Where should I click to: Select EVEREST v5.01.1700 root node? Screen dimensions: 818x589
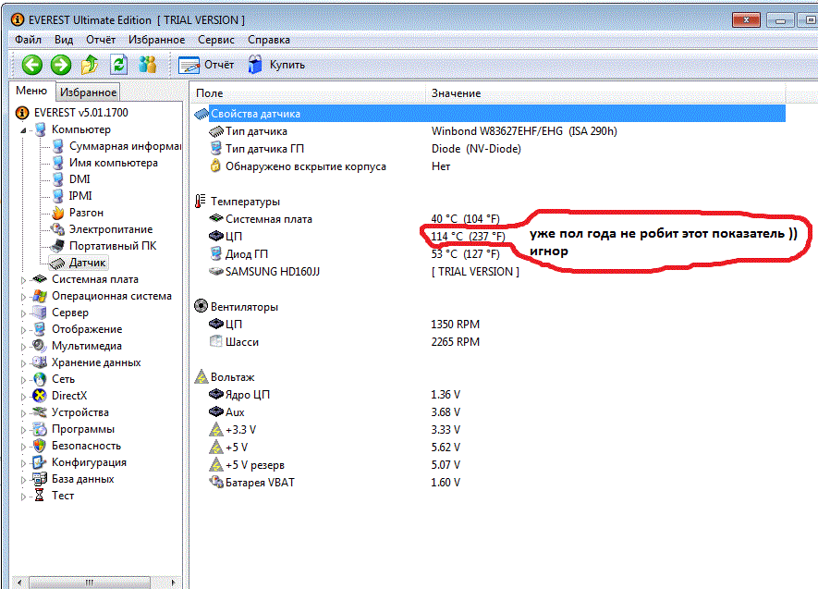point(80,113)
